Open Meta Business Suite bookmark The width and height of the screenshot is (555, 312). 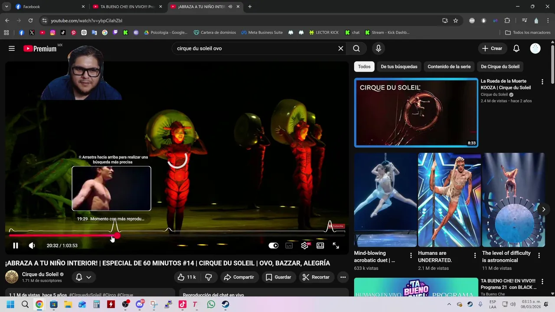pyautogui.click(x=262, y=32)
